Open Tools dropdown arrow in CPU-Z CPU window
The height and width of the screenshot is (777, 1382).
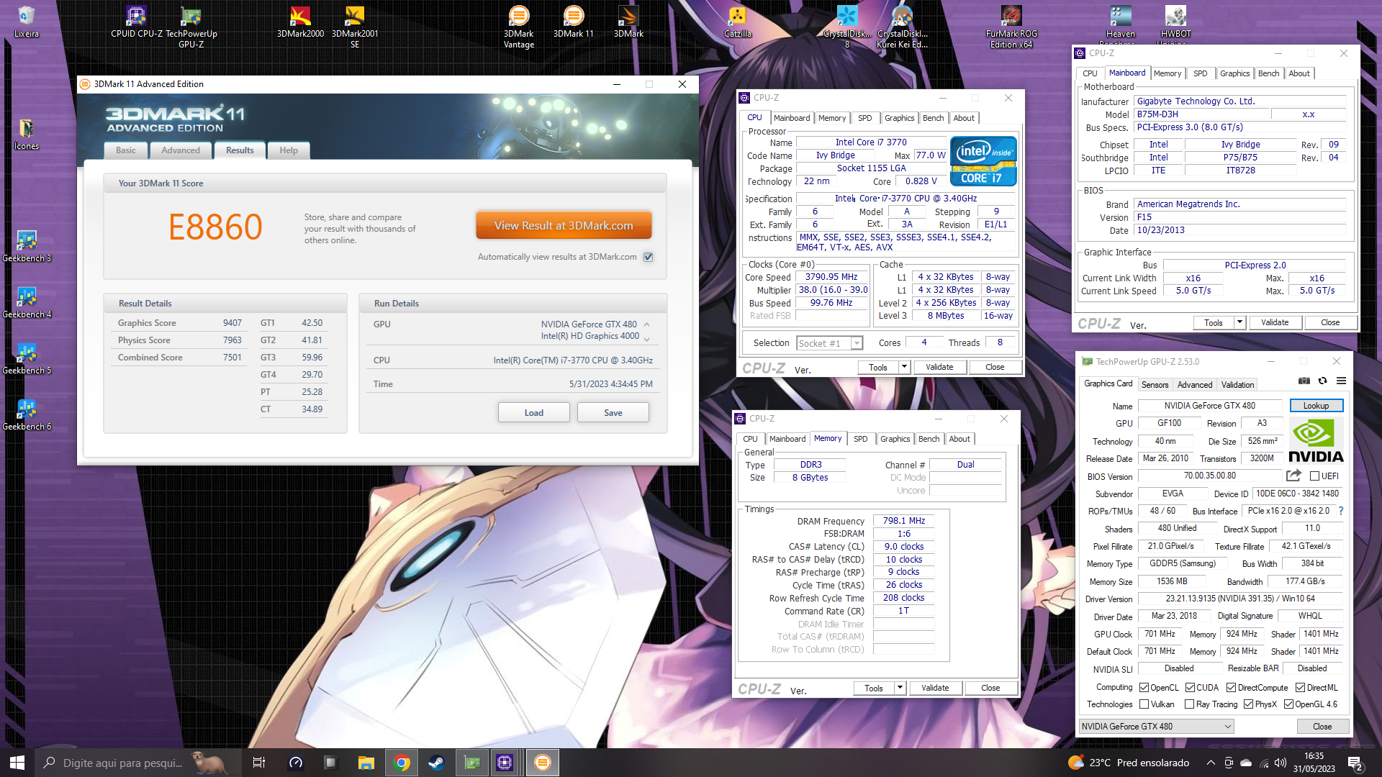(904, 367)
